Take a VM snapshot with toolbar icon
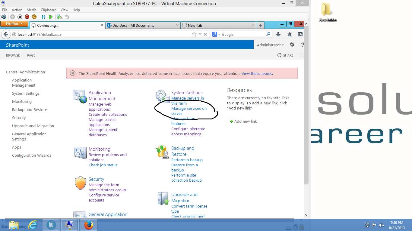 [60, 17]
